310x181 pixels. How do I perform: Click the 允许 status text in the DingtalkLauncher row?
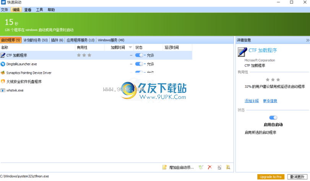[x=150, y=64]
